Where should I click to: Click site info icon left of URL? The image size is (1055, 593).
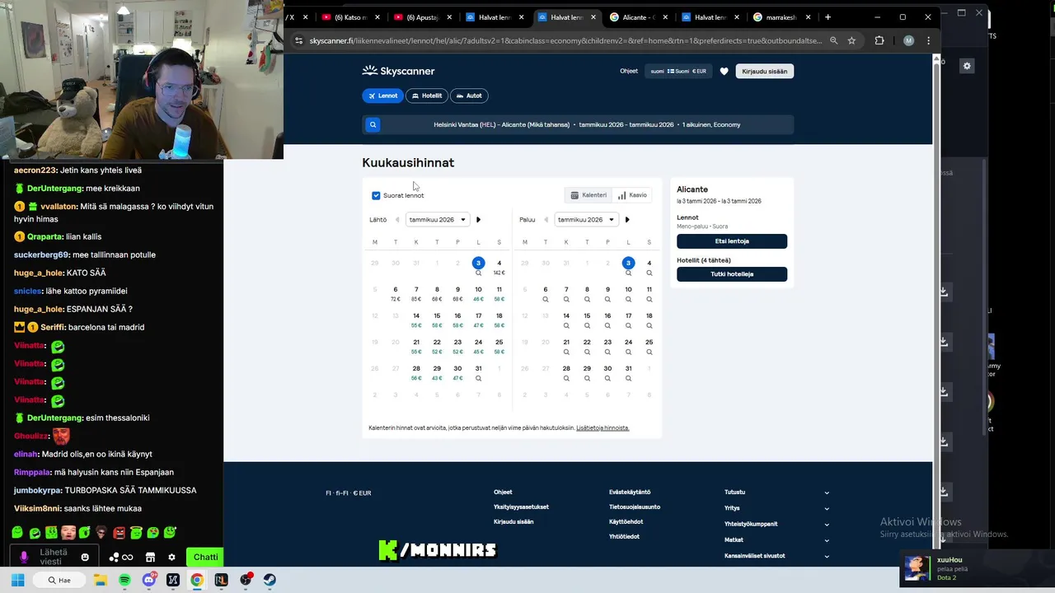(x=298, y=40)
